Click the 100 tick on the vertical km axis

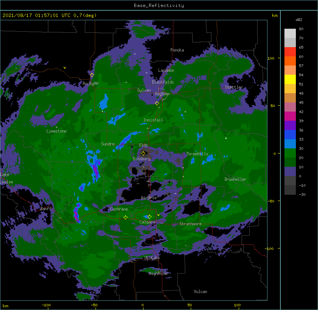tap(271, 58)
